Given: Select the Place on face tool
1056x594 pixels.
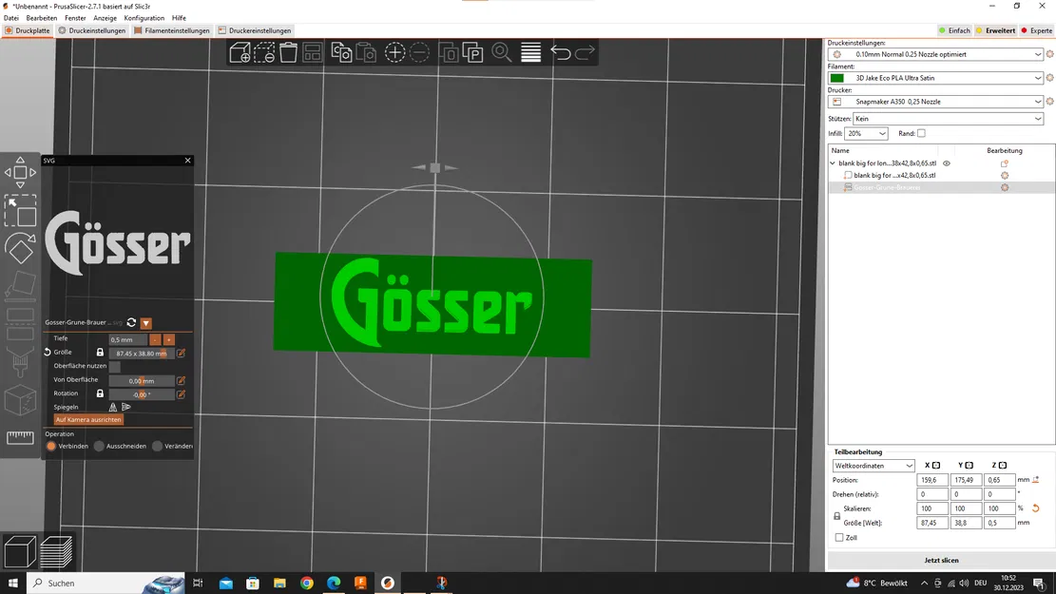Looking at the screenshot, I should 20,285.
